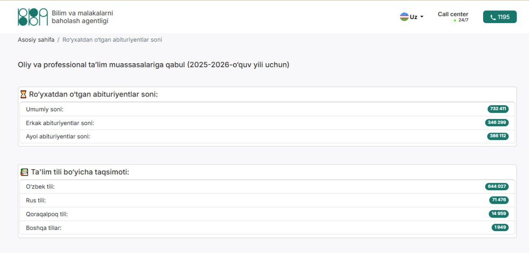Click the current page breadcrumb Ro'yxatdan o'tgan abituriyentlar soni
This screenshot has width=529, height=253.
coord(112,40)
